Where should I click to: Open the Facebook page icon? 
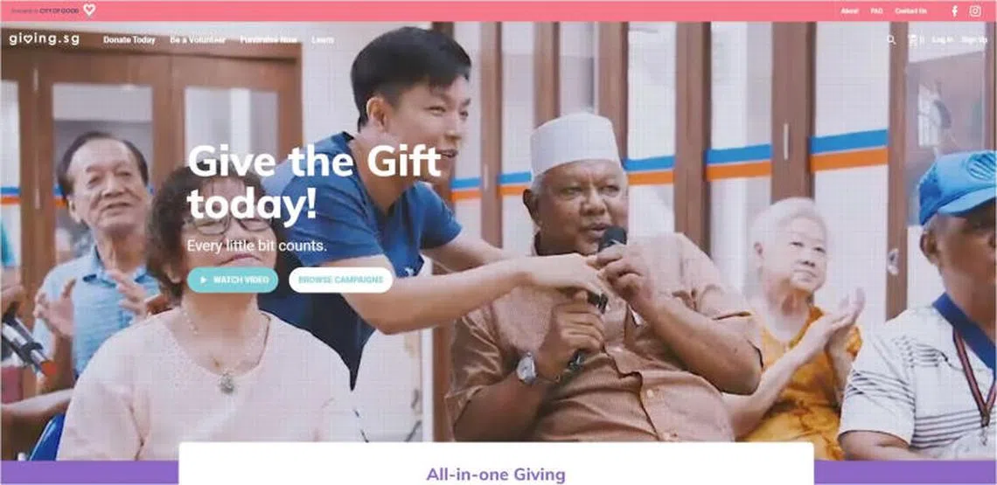(954, 10)
